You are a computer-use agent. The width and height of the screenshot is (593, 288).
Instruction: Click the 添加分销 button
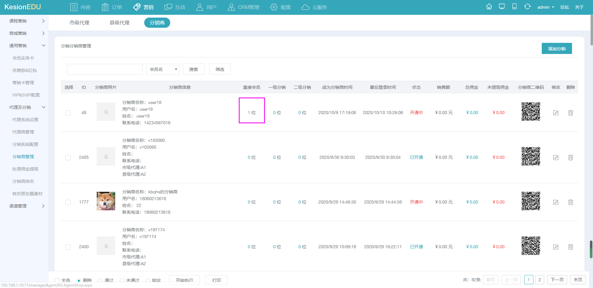click(x=557, y=49)
